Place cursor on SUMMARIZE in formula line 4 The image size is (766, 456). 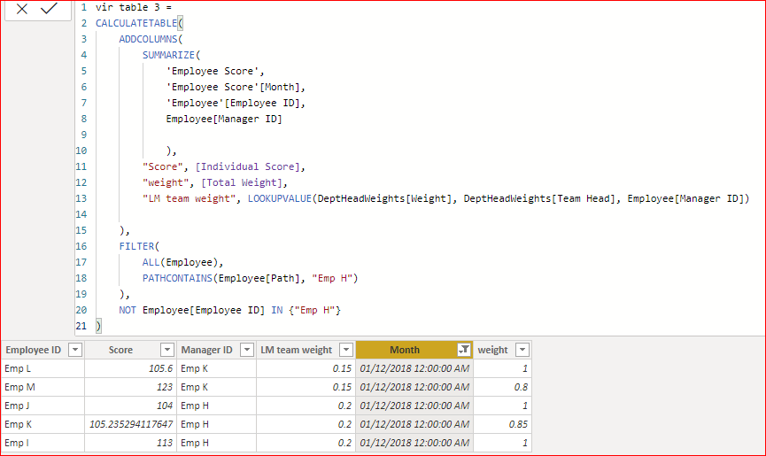point(168,55)
